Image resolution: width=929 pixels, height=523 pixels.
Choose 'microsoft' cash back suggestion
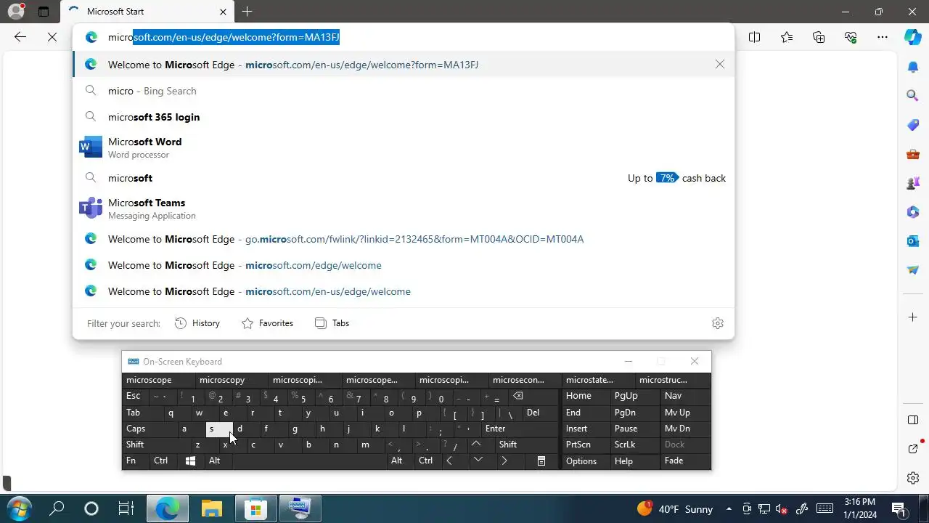pyautogui.click(x=404, y=178)
